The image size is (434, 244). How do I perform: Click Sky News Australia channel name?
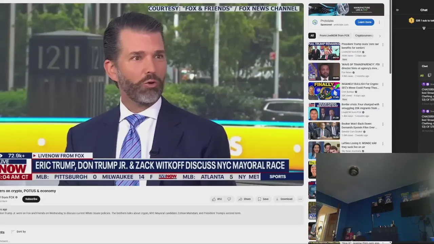coord(351,151)
